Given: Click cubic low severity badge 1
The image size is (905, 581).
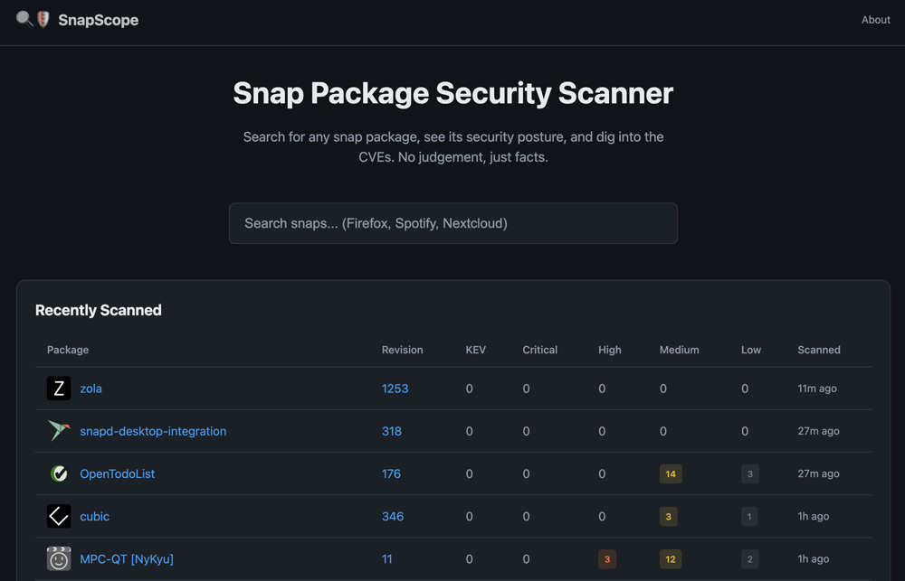Looking at the screenshot, I should [749, 517].
